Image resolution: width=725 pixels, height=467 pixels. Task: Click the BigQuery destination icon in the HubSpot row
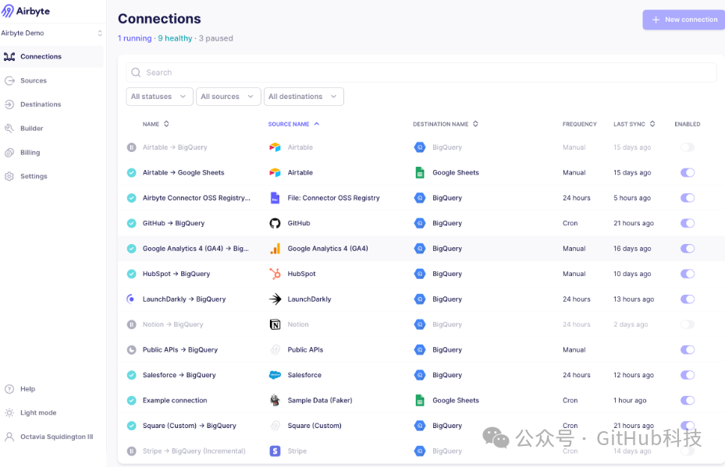420,274
